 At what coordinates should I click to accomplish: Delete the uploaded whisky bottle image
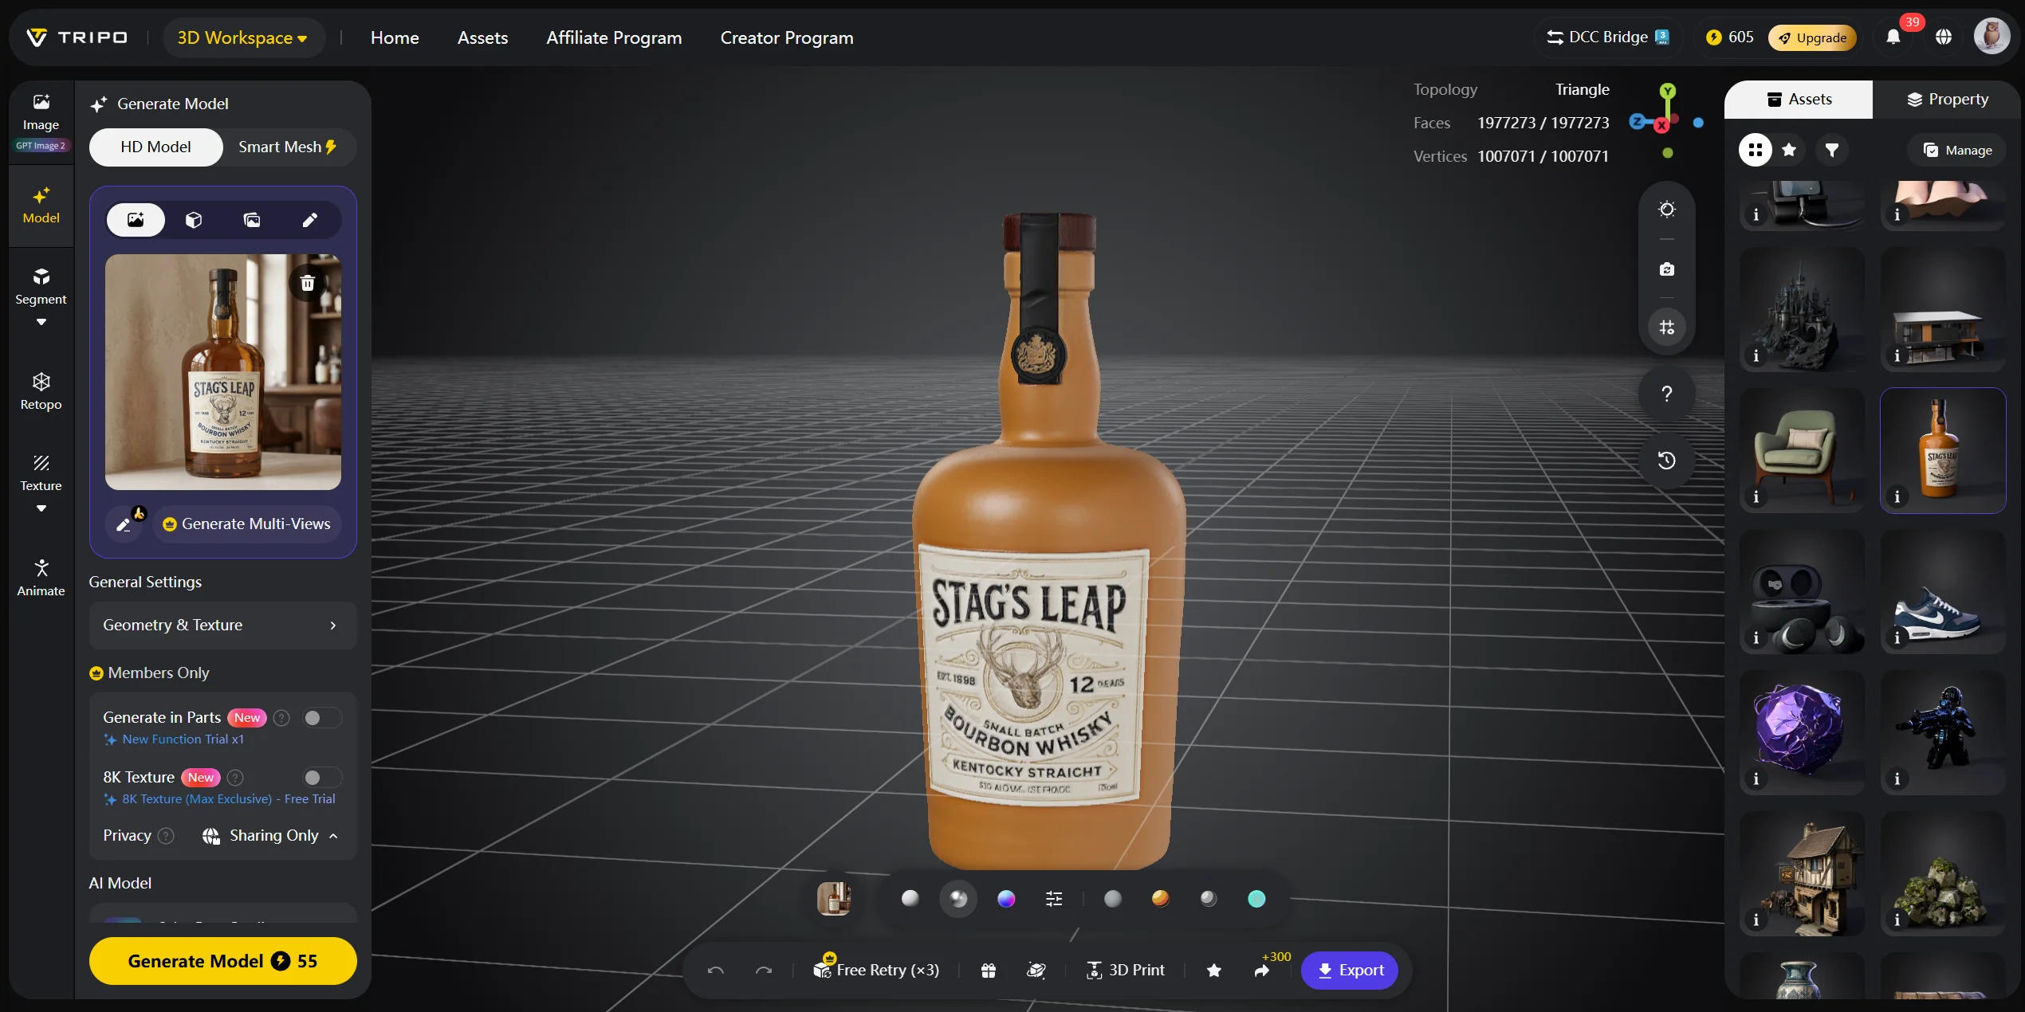(x=308, y=283)
